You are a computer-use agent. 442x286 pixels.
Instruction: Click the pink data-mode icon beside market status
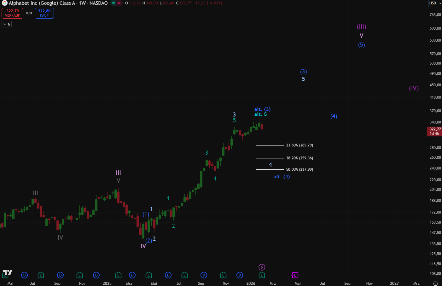coord(119,3)
